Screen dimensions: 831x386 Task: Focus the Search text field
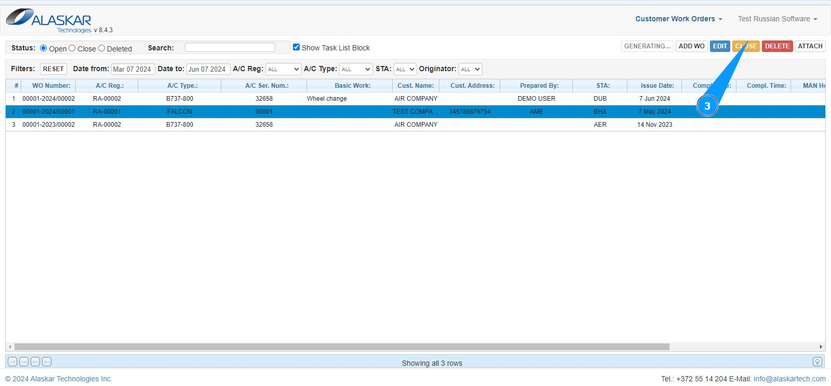(x=230, y=47)
